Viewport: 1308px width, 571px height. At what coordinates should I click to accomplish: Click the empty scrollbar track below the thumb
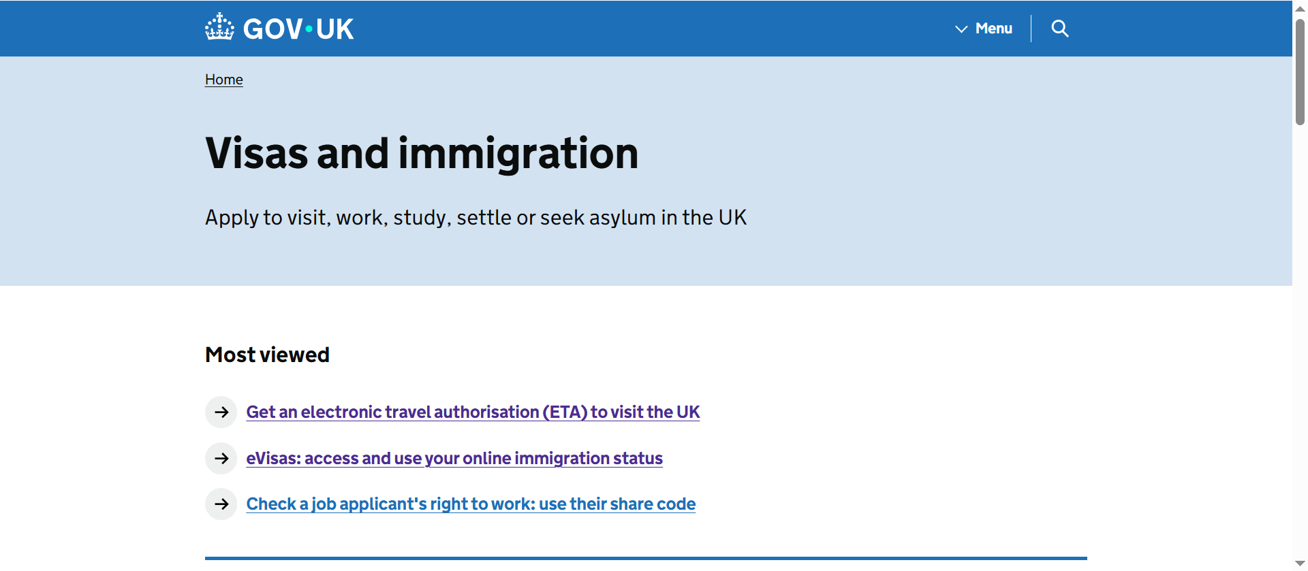tap(1300, 340)
